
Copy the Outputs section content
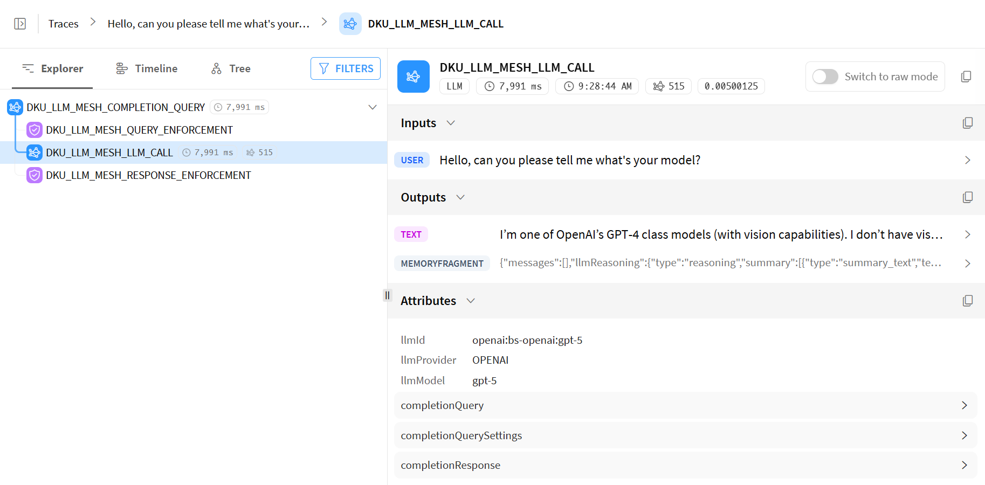967,197
